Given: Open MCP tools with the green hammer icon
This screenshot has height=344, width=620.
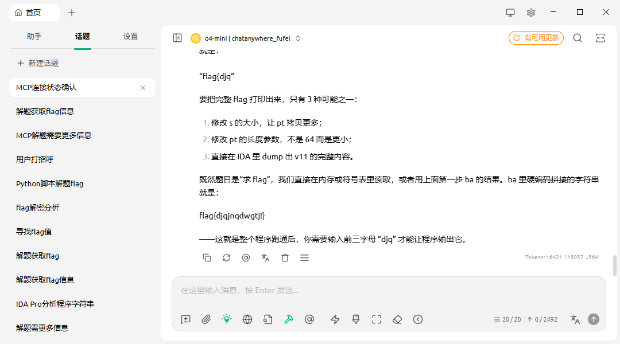Looking at the screenshot, I should pos(289,319).
